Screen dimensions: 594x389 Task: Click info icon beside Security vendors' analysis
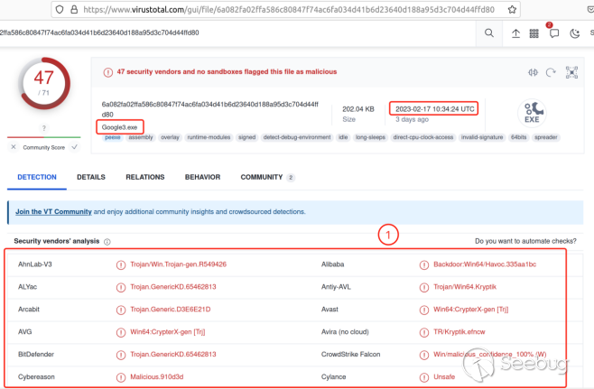(107, 242)
